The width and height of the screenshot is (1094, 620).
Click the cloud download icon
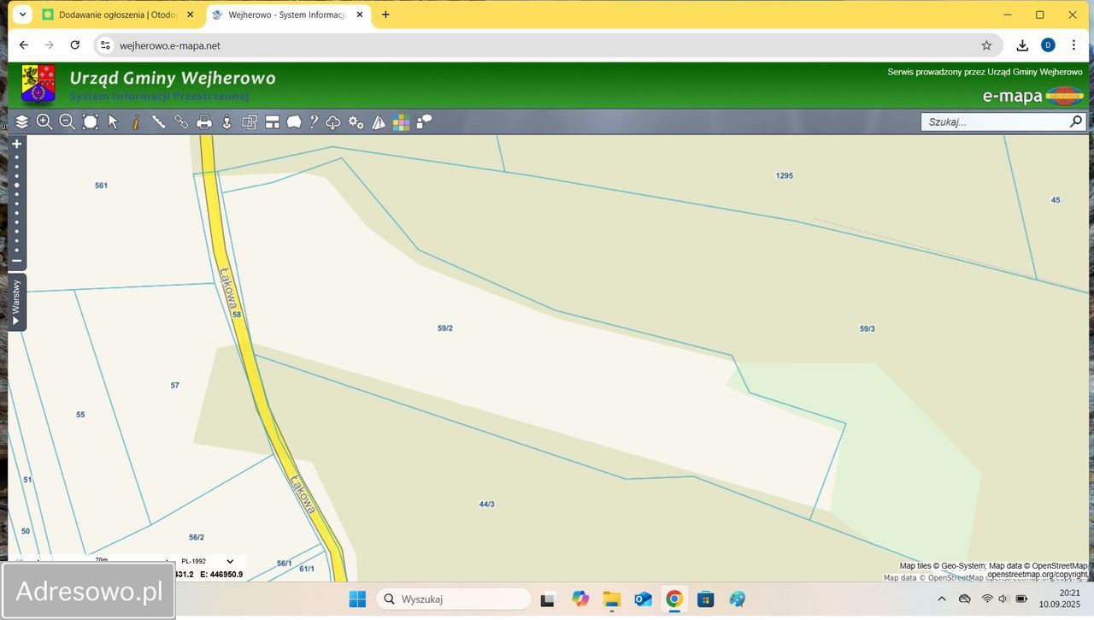tap(333, 122)
